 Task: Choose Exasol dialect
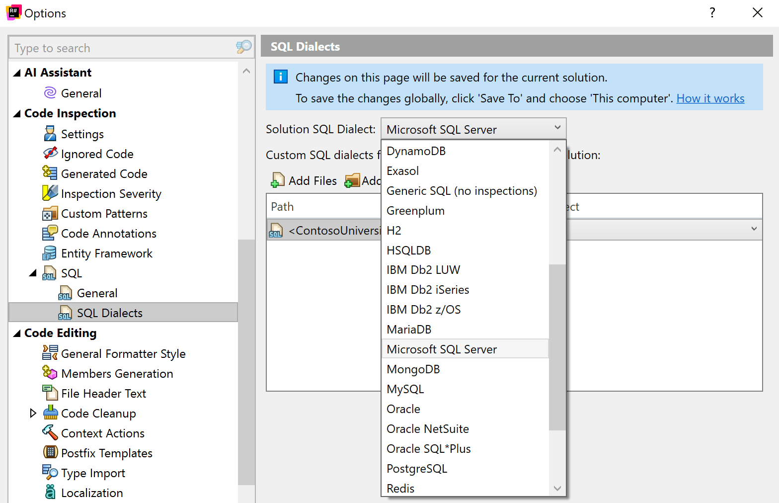click(465, 171)
